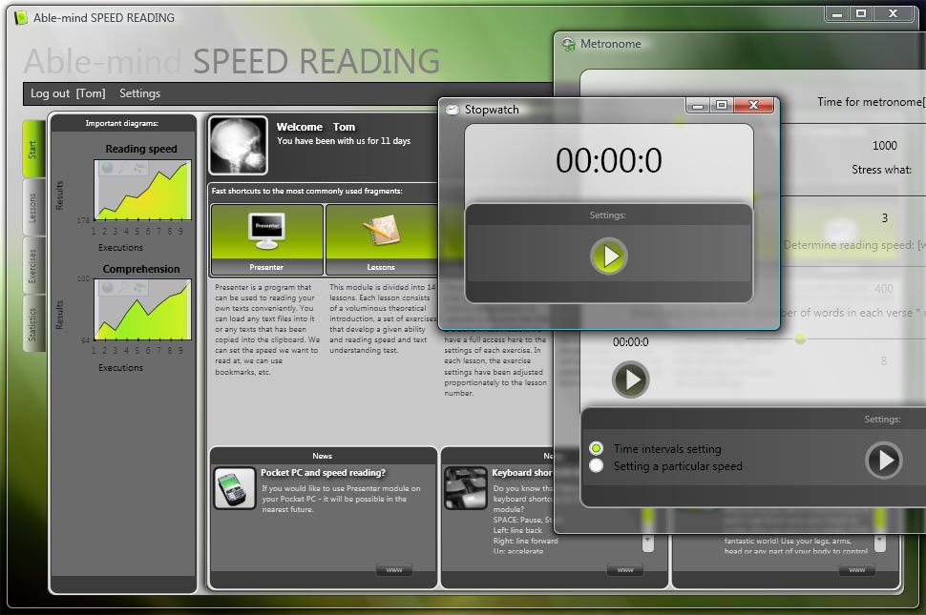Open the Statistics side tab
The width and height of the screenshot is (926, 615).
[x=33, y=324]
